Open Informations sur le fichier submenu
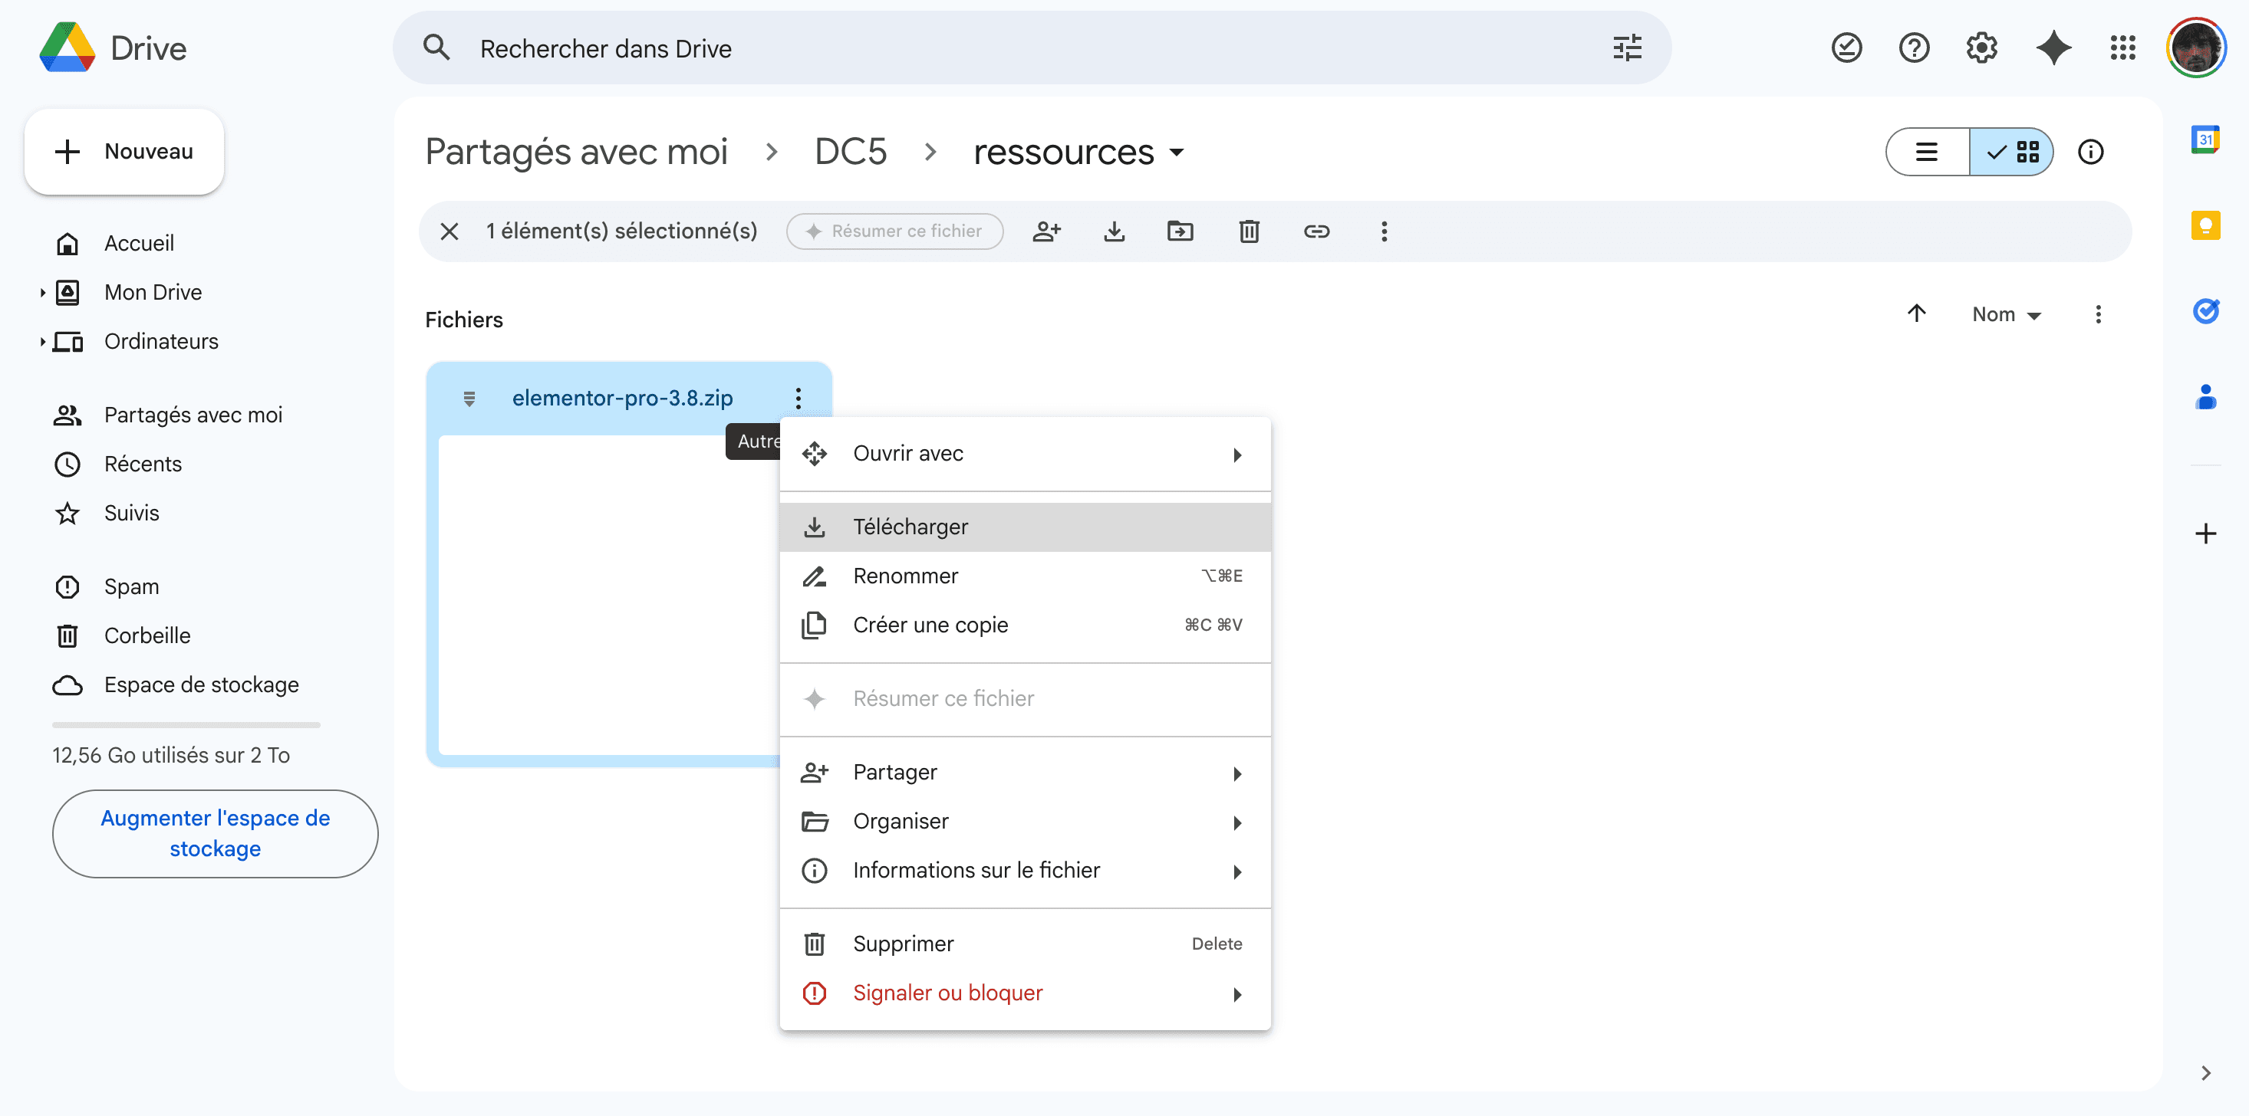Image resolution: width=2249 pixels, height=1116 pixels. pos(1025,870)
